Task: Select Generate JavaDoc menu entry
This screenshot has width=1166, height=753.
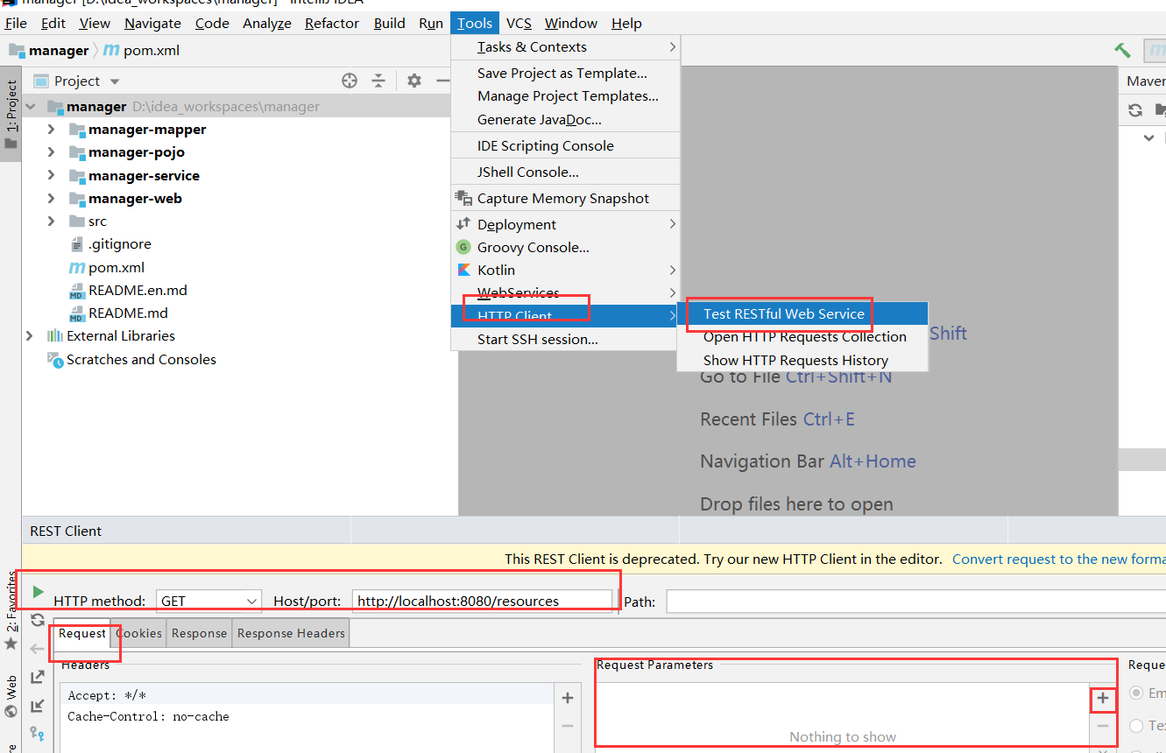Action: click(x=566, y=120)
